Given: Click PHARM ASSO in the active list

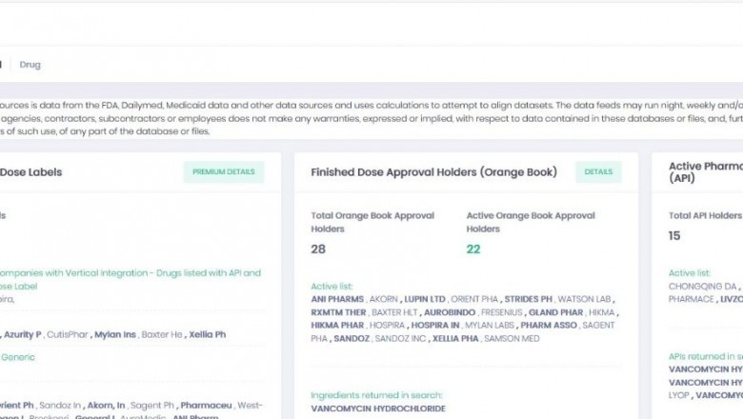Looking at the screenshot, I should tap(549, 326).
